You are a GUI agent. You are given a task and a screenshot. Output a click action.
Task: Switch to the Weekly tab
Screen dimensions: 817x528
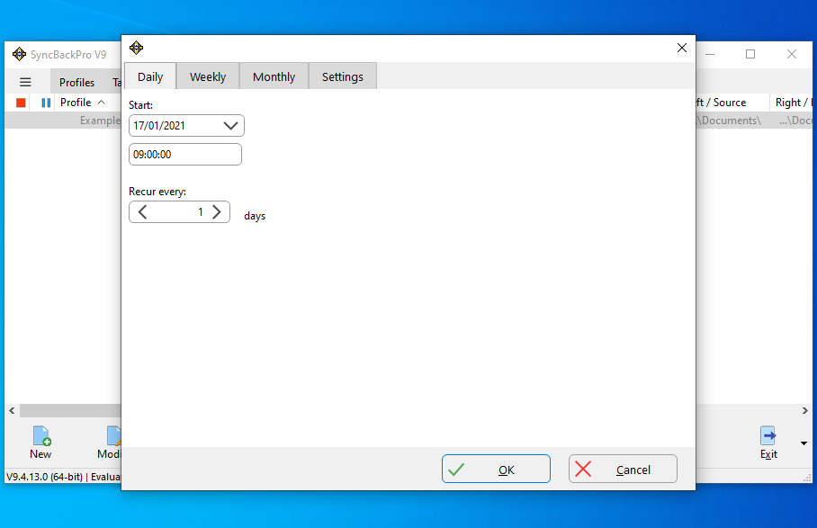208,77
